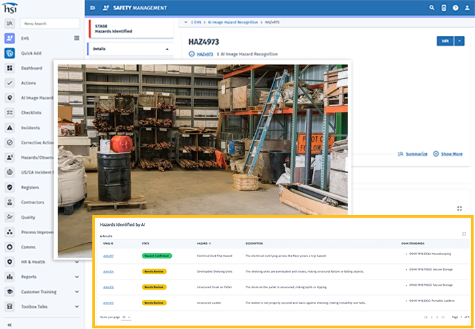Click the fullscreen icon in hazards table

(463, 234)
